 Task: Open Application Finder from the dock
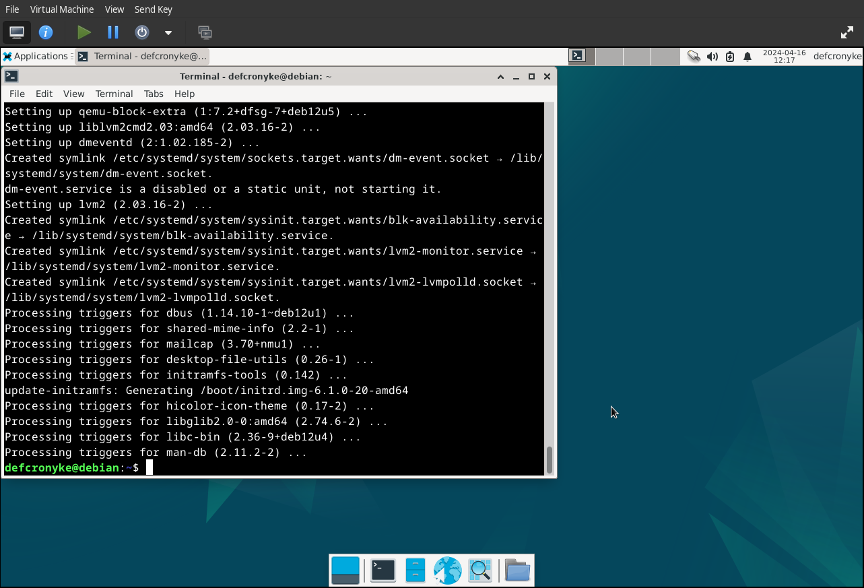(479, 570)
